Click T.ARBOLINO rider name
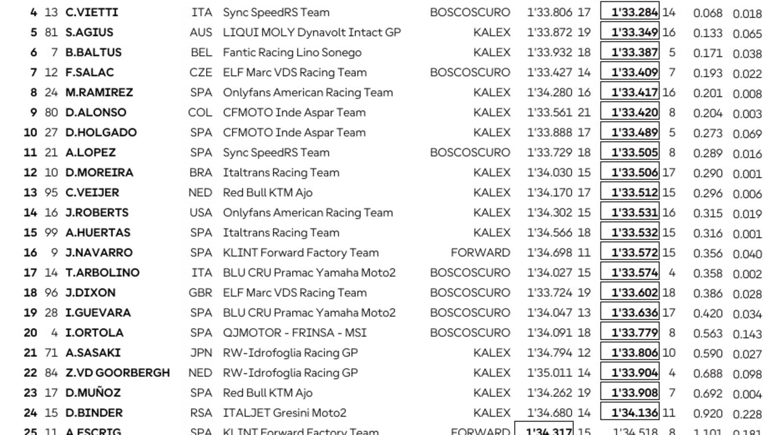 tap(103, 273)
